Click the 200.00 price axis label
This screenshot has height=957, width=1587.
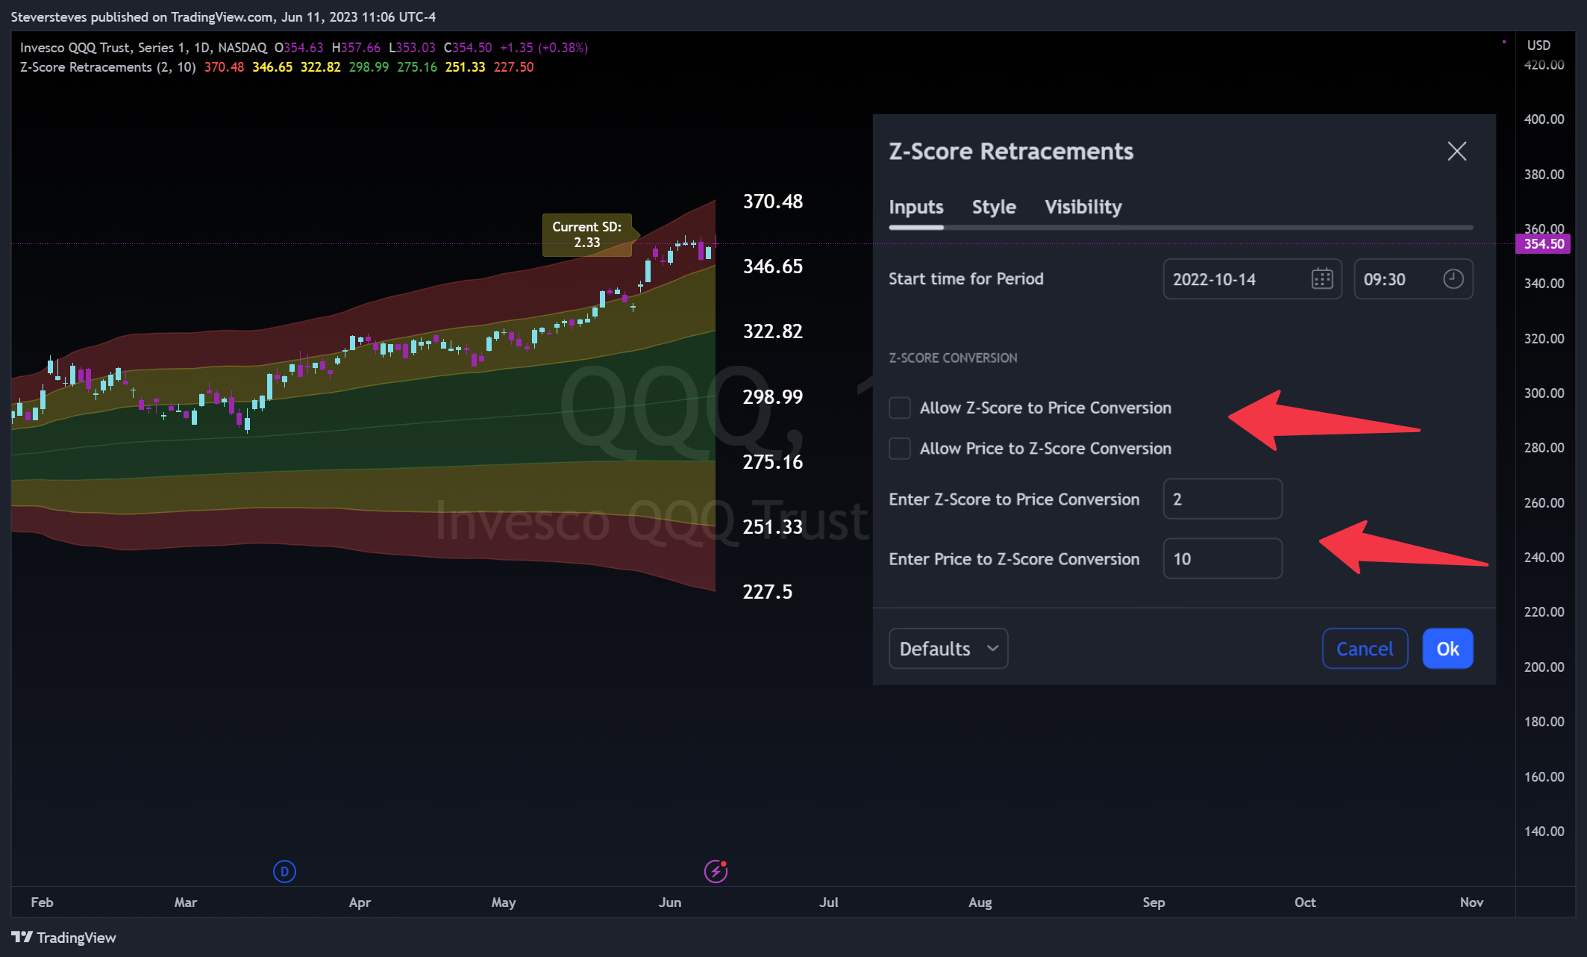pyautogui.click(x=1544, y=667)
